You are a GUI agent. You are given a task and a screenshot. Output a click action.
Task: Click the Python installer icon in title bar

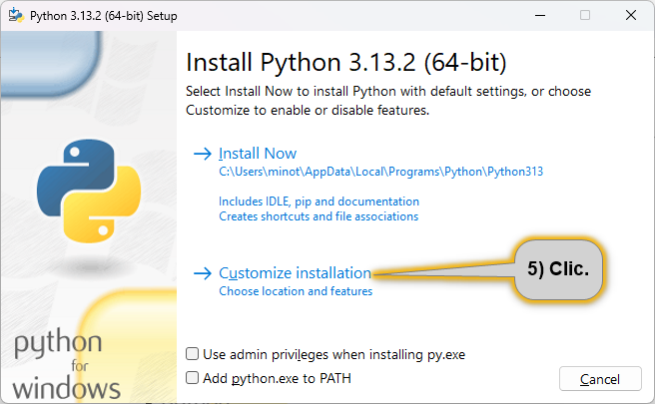pos(16,15)
